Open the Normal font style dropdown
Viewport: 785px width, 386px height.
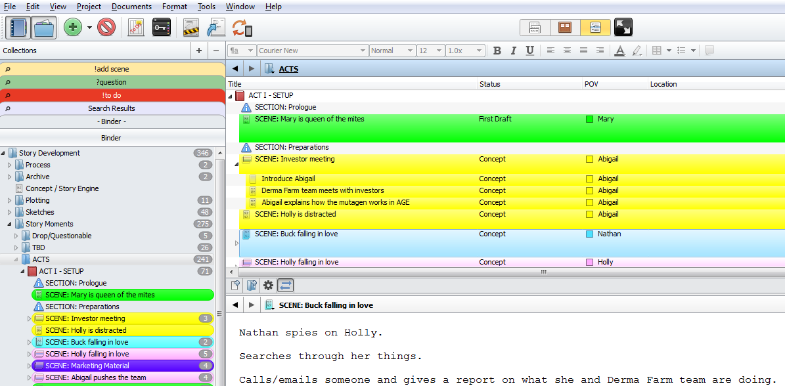click(x=393, y=51)
